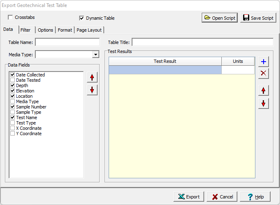Move data field up using arrow button
Image resolution: width=280 pixels, height=205 pixels.
pyautogui.click(x=92, y=77)
